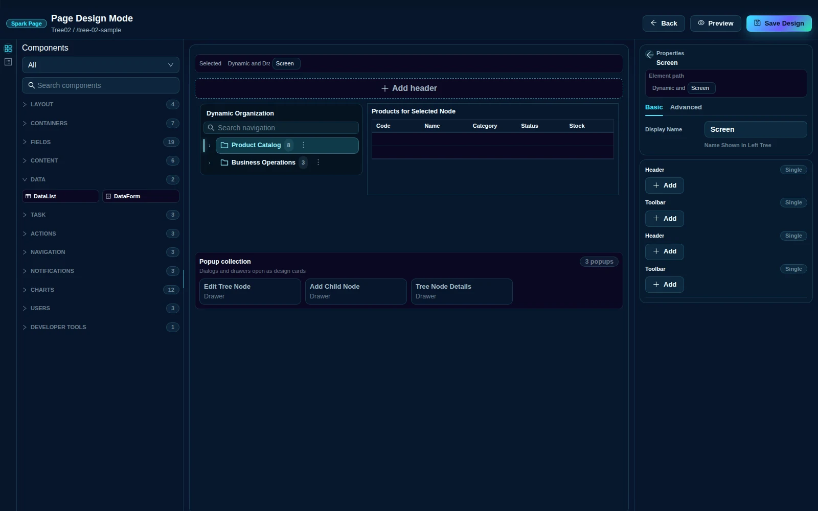Screen dimensions: 818x511
Task: Select the DataList component
Action: tap(60, 196)
